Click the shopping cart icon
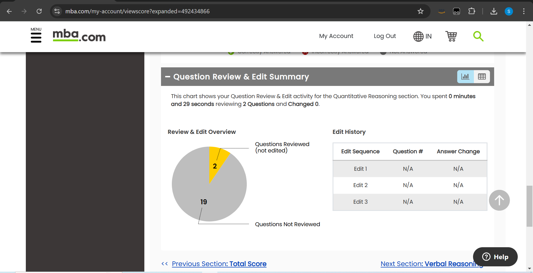533x273 pixels. tap(451, 36)
